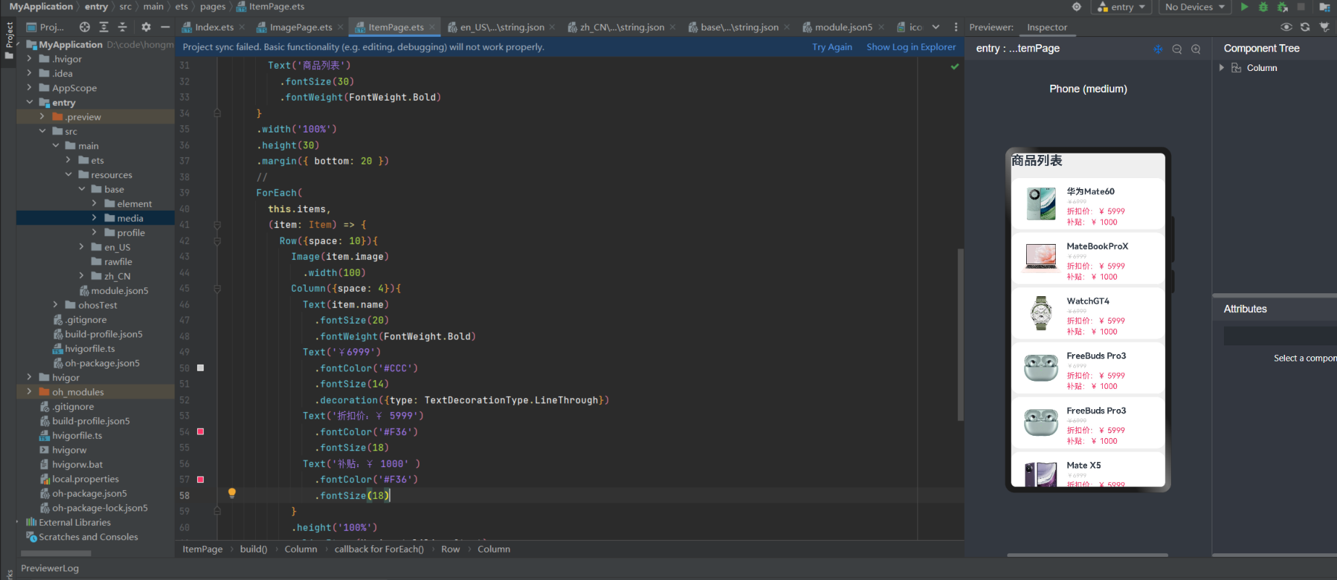Viewport: 1337px width, 580px height.
Task: Refresh the previewer
Action: (x=1305, y=27)
